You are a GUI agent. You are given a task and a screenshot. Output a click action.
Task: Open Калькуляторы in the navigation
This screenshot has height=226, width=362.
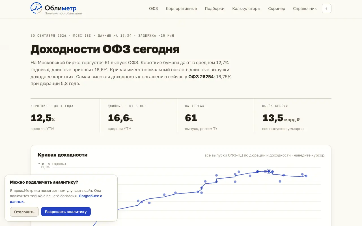click(246, 8)
